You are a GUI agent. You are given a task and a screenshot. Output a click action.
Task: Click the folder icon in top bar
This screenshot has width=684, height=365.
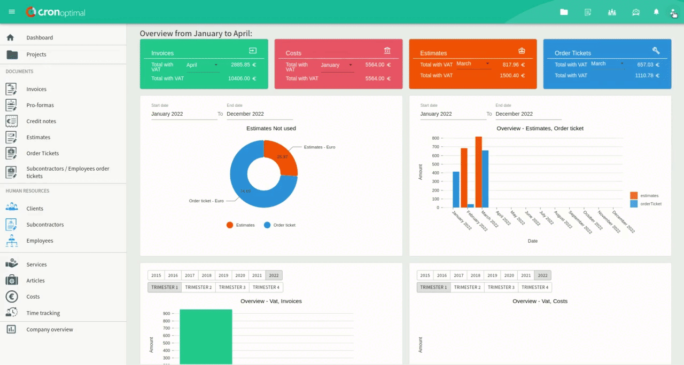(x=564, y=12)
